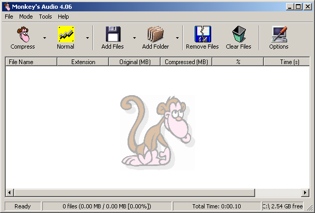Click the Monkey's Audio title bar icon
Image resolution: width=315 pixels, height=213 pixels.
point(7,7)
